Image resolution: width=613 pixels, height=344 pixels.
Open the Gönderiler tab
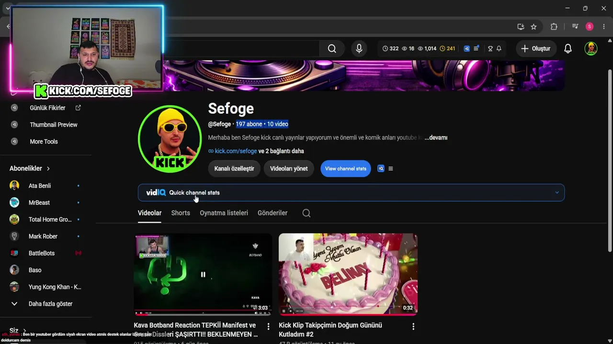click(272, 213)
